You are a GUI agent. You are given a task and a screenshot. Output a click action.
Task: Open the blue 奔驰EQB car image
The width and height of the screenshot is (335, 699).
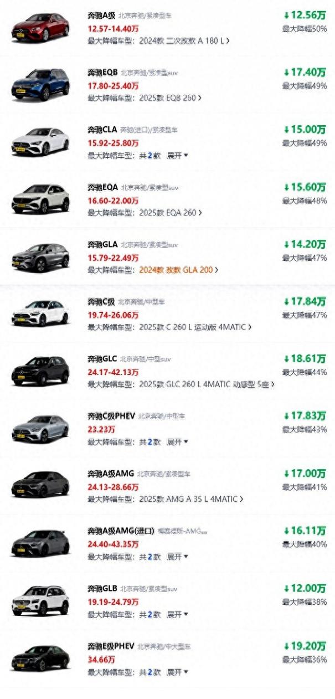coord(40,84)
